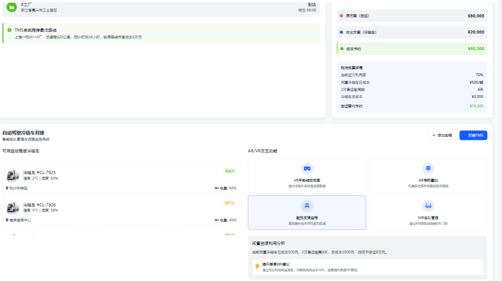Click the 闲置中 status badge of CL-7825
This screenshot has width=502, height=281.
click(230, 171)
